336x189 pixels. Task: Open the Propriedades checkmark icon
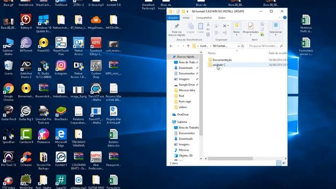(250, 26)
